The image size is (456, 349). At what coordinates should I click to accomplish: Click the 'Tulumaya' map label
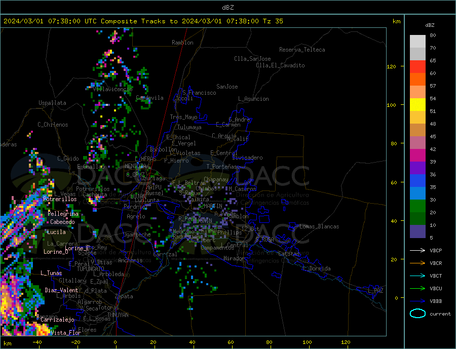coord(189,127)
